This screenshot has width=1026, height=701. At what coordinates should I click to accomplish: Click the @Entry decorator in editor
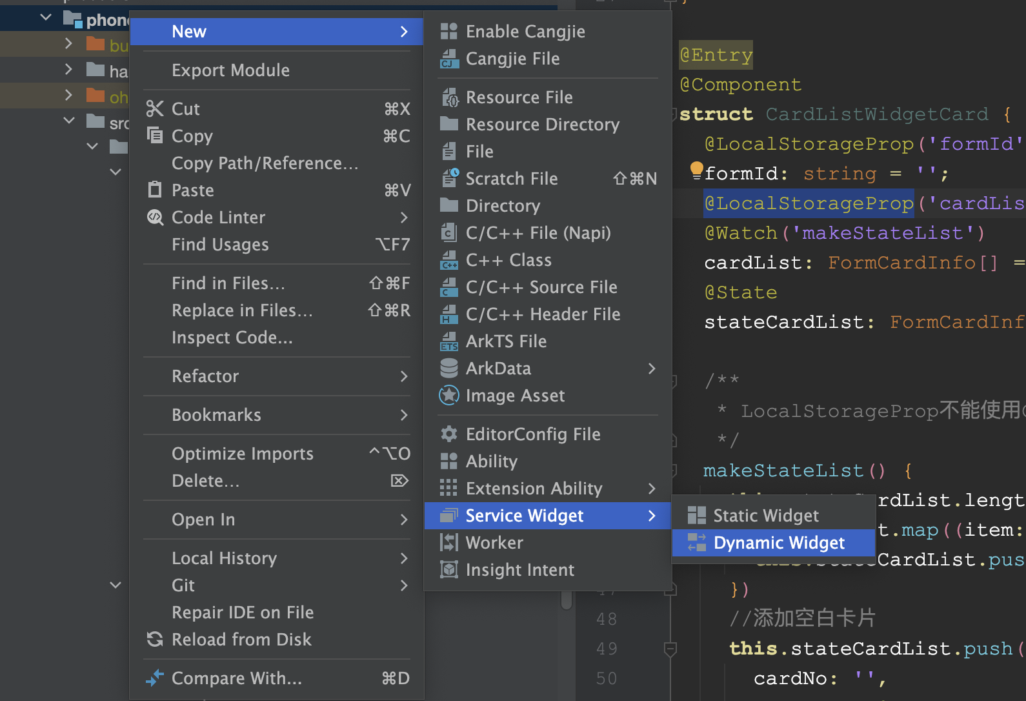click(x=716, y=55)
